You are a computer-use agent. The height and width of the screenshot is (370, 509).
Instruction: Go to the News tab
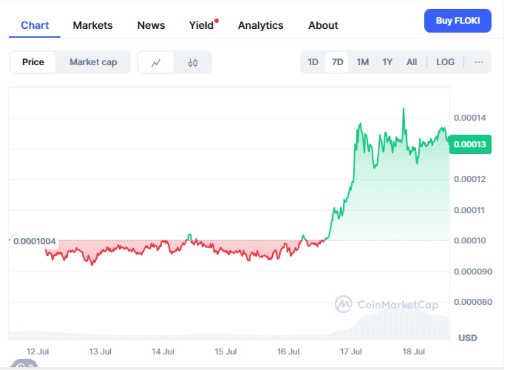pyautogui.click(x=151, y=25)
